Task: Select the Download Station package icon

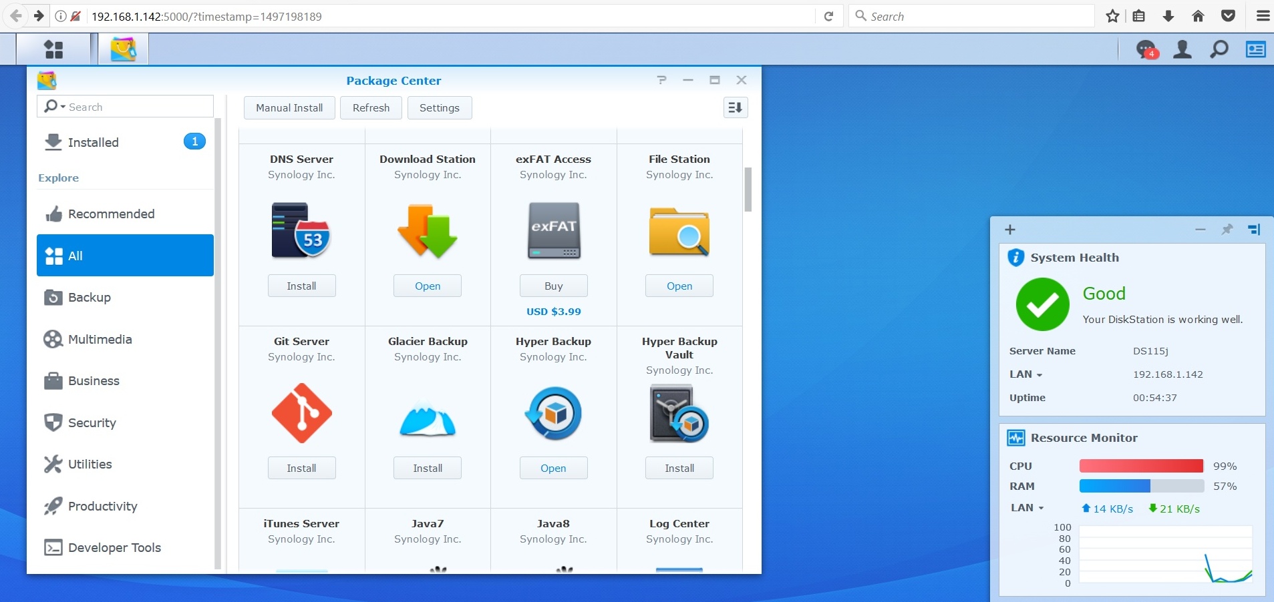Action: (x=428, y=231)
